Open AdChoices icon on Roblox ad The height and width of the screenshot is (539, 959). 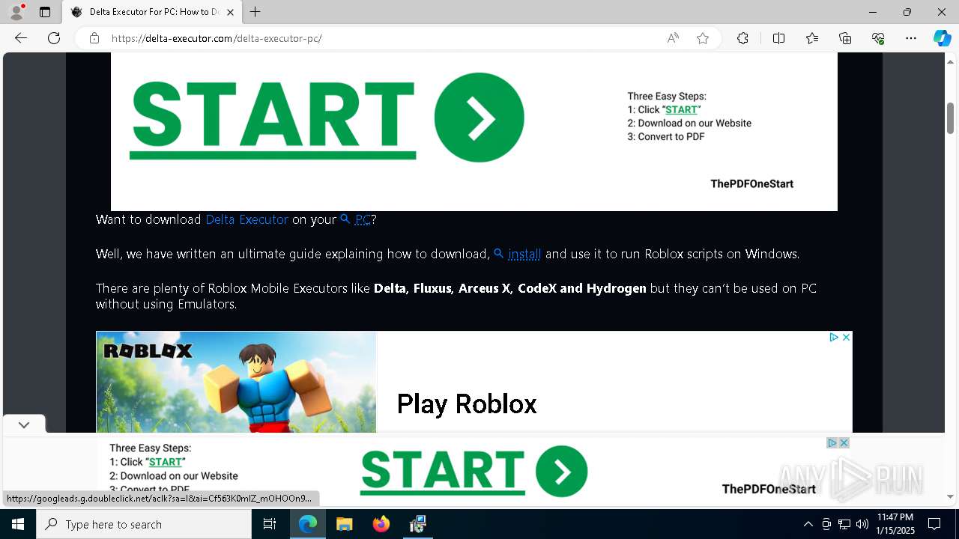pyautogui.click(x=833, y=338)
